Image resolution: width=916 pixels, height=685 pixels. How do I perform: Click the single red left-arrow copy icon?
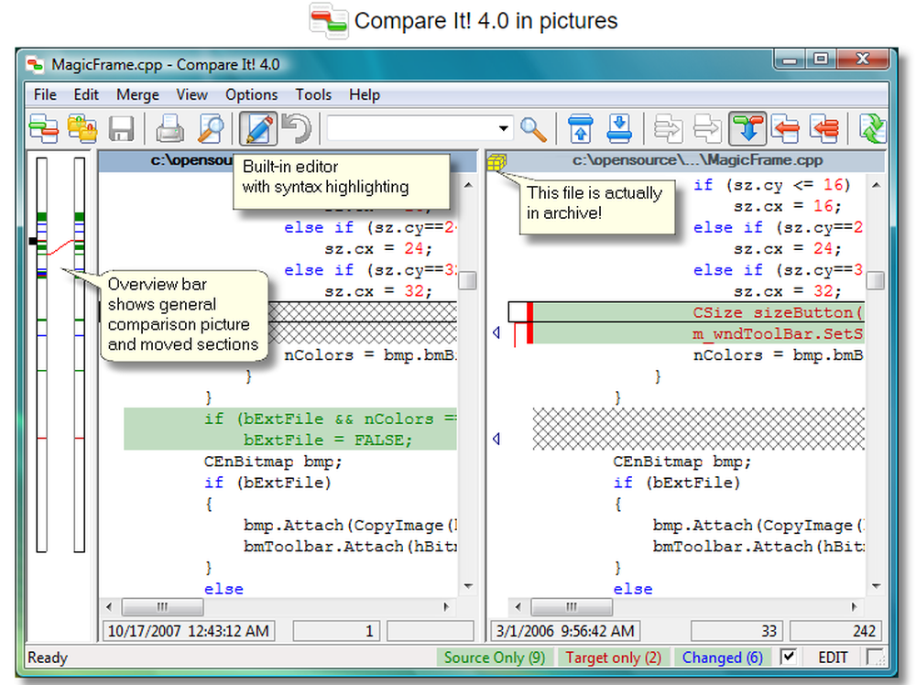click(785, 128)
